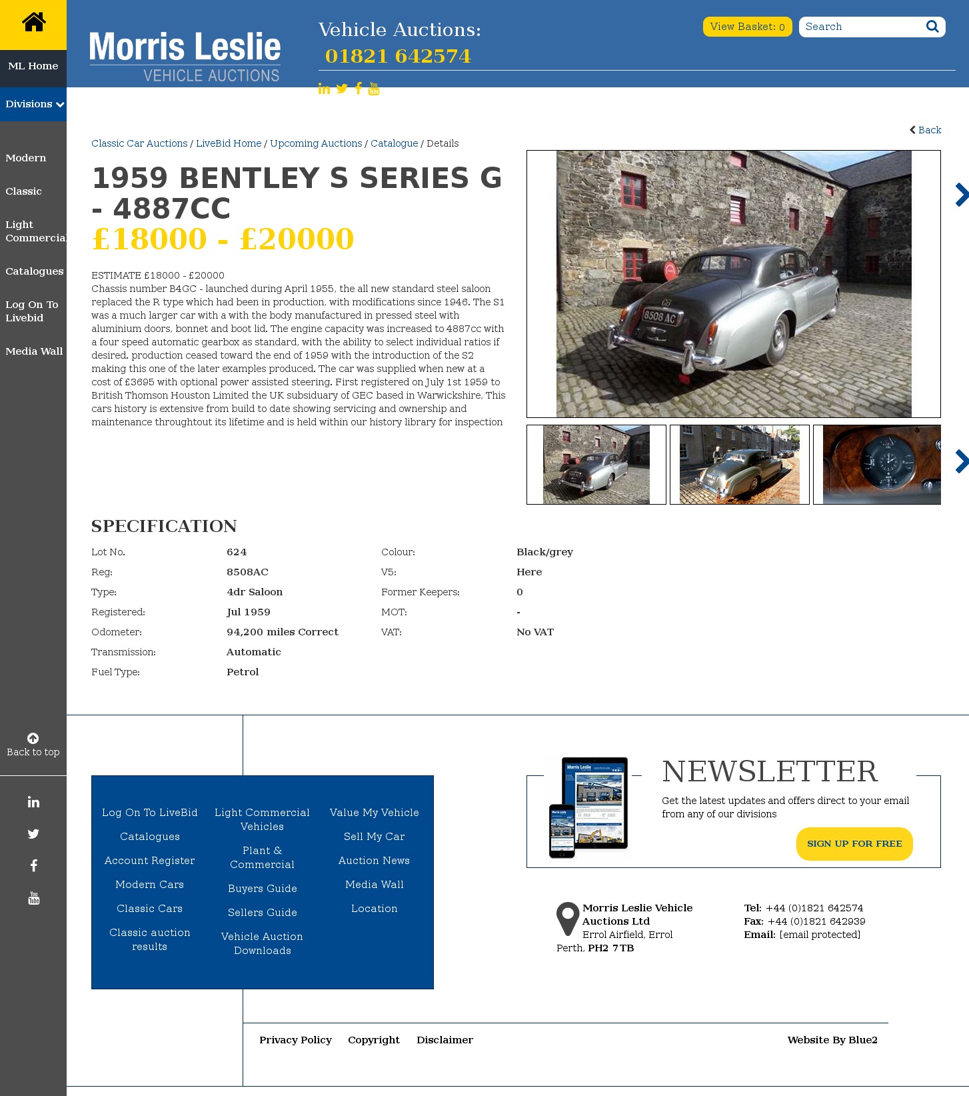Screen dimensions: 969x1096
Task: Select first thumbnail of rear car view
Action: pyautogui.click(x=596, y=465)
